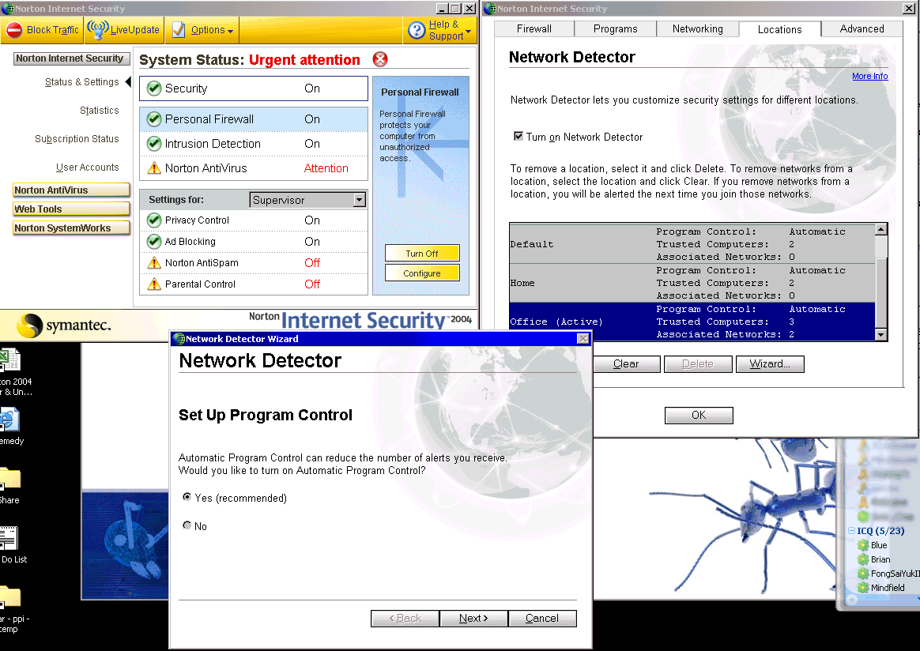Viewport: 920px width, 651px height.
Task: Select ICQ contact FongSaiYuk
Action: pos(888,574)
